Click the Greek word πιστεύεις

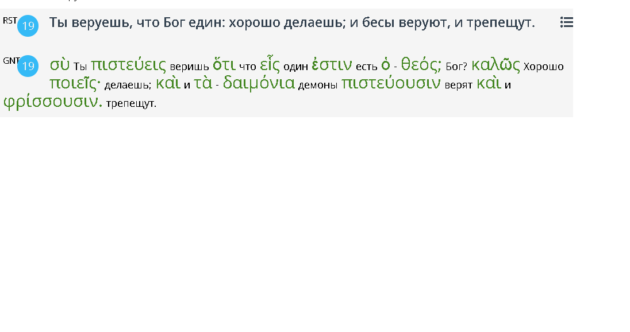pos(128,65)
